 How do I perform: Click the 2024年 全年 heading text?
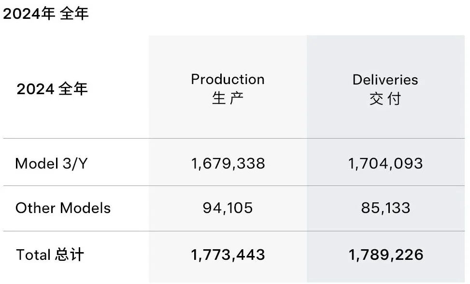click(x=46, y=14)
